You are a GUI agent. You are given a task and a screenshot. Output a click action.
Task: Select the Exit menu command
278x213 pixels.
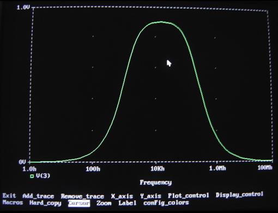[x=9, y=196]
